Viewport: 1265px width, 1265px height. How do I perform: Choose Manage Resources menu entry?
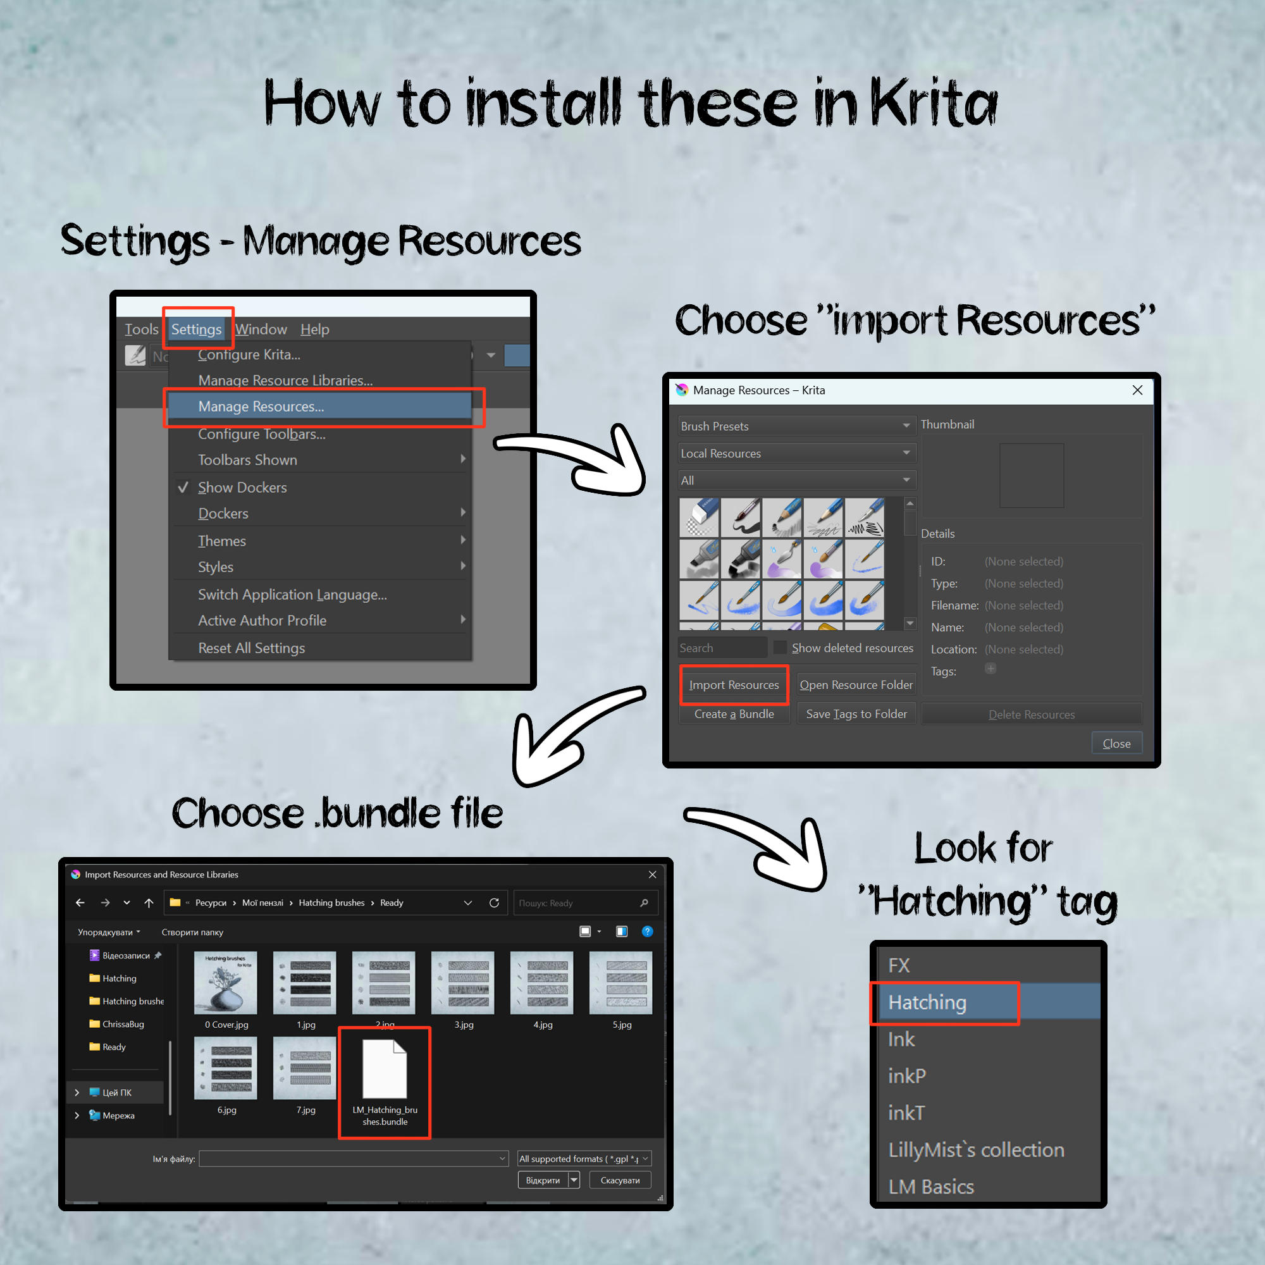coord(261,407)
